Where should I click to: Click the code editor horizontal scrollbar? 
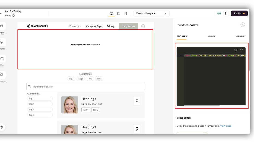click(202, 105)
